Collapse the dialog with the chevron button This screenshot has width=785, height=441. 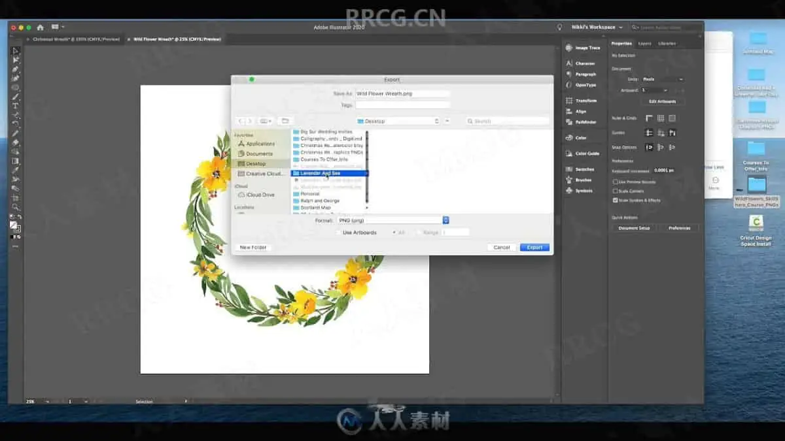click(x=447, y=121)
